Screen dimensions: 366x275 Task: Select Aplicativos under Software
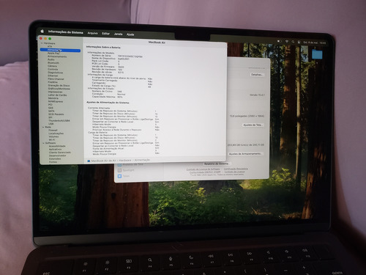tap(56, 150)
